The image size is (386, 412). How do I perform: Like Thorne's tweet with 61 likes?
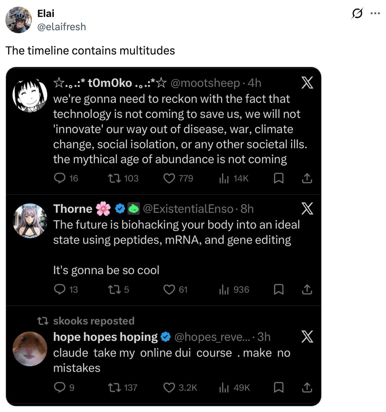169,290
